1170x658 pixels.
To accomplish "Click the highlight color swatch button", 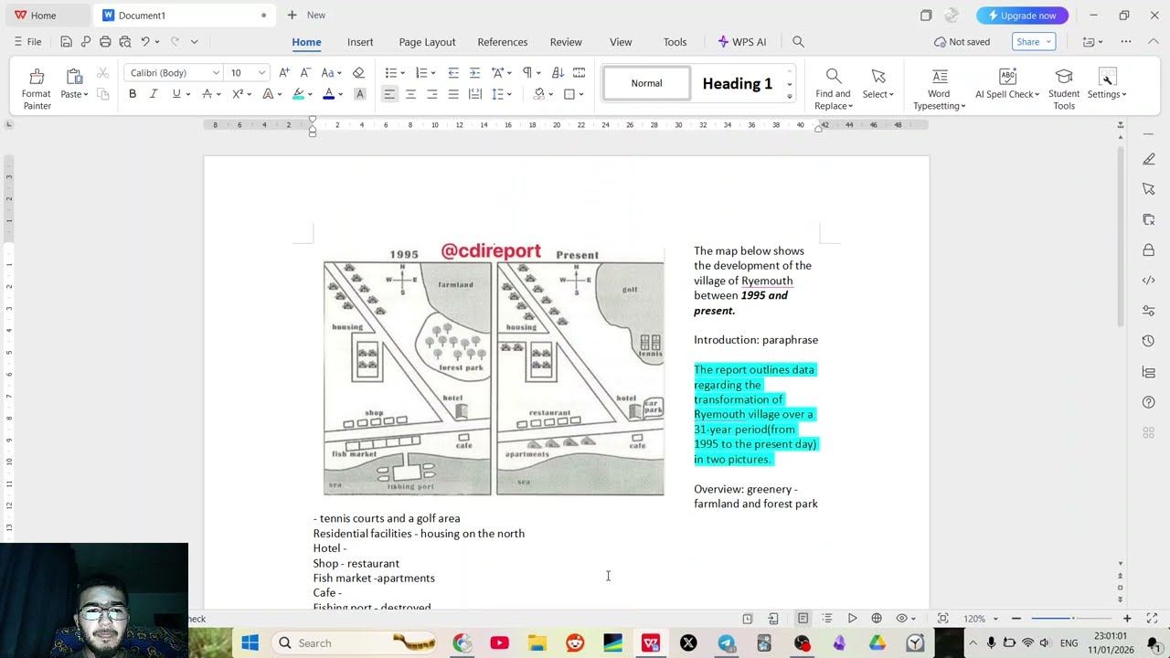I will pyautogui.click(x=298, y=94).
